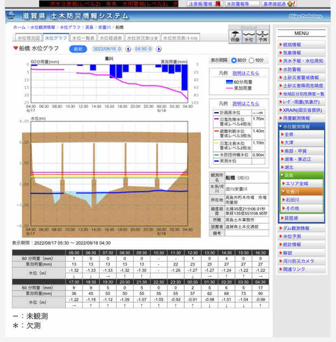336x342 pixels.
Task: Open the 雨量 umbrella shortcut icon
Action: coord(235,36)
